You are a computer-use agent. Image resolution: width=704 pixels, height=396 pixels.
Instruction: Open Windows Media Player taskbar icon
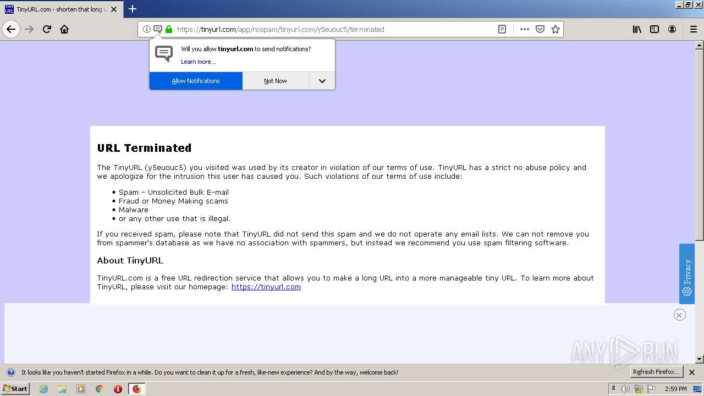tap(81, 389)
